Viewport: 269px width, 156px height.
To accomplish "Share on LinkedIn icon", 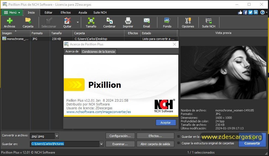I will (x=256, y=12).
